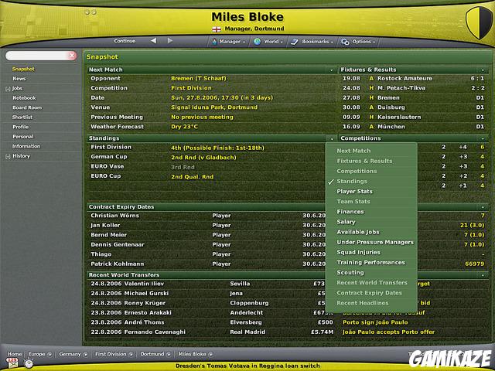Open News in the sidebar
Screen dimensions: 495x371
point(19,79)
